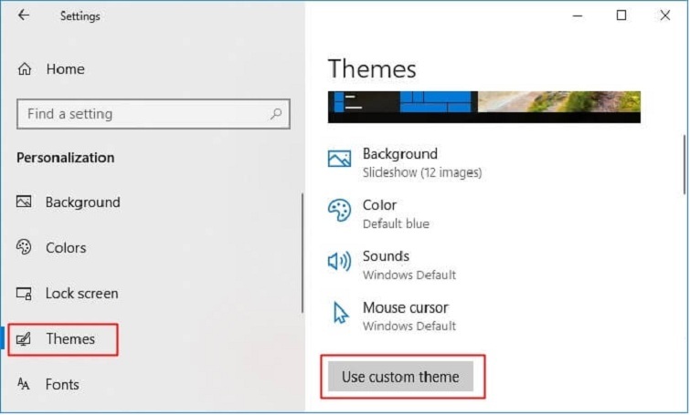Click the current theme preview image
Viewport: 690px width, 415px height.
click(483, 106)
